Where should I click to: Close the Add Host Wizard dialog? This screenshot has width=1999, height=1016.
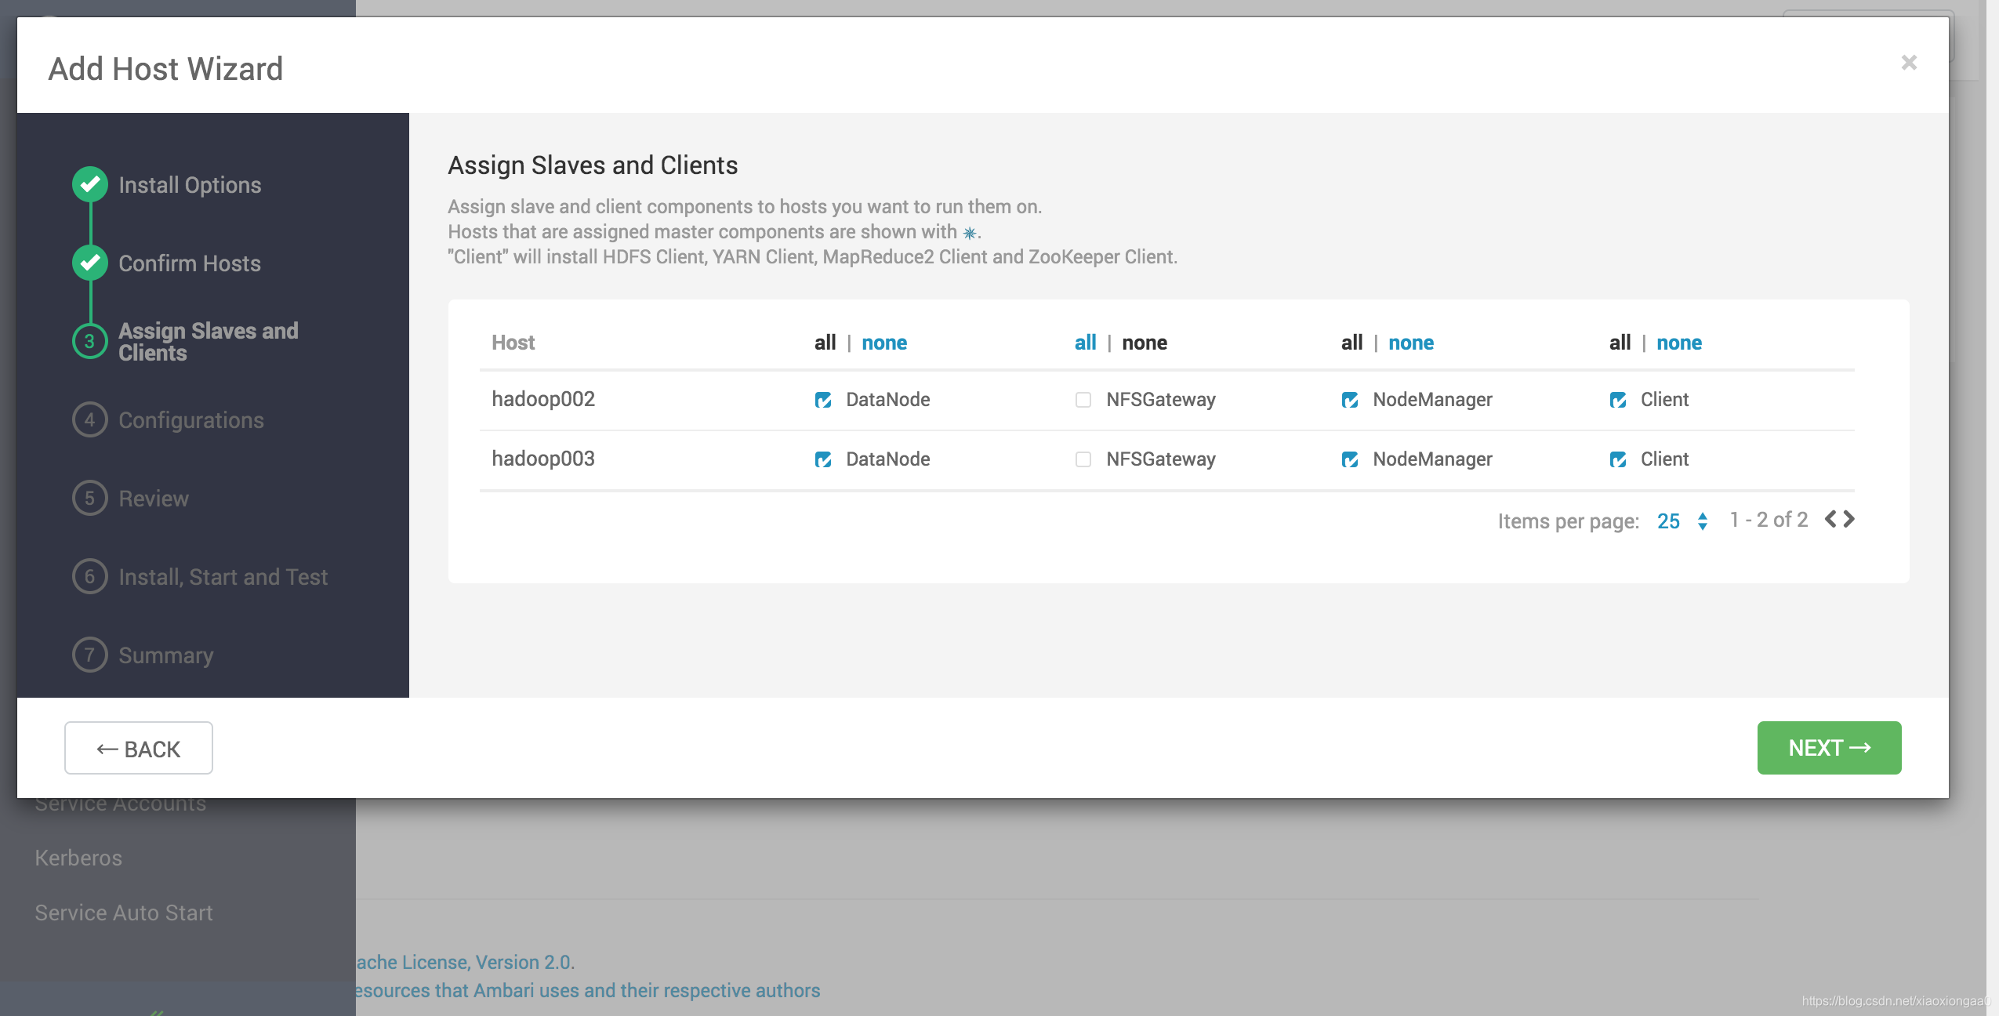tap(1909, 63)
